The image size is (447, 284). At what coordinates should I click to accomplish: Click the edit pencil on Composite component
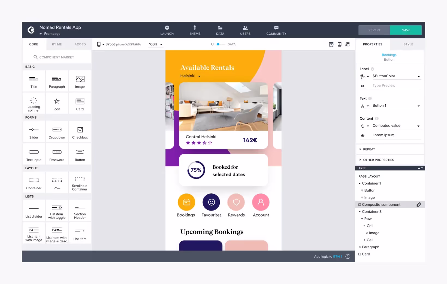pos(419,205)
